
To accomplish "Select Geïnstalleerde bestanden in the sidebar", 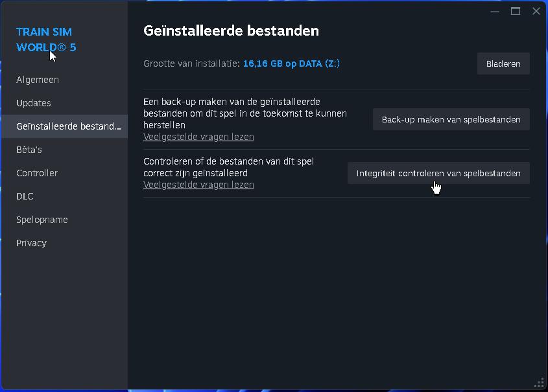I will pos(64,126).
